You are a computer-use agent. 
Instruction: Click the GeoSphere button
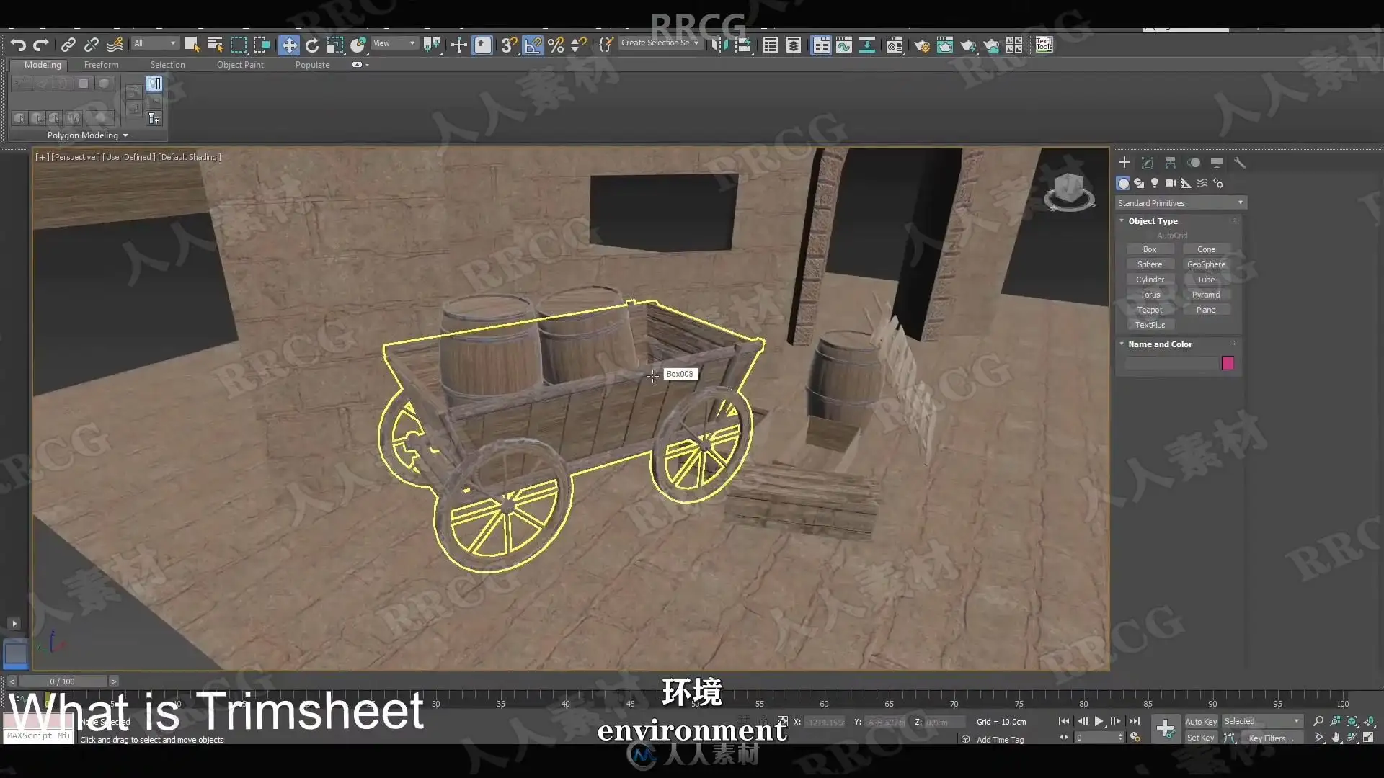1206,264
